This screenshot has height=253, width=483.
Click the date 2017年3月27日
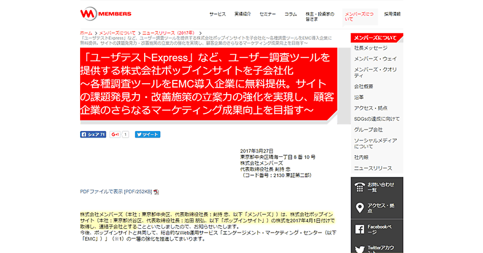point(256,151)
